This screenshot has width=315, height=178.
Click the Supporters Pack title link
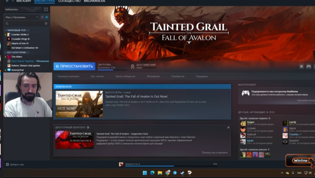122,134
